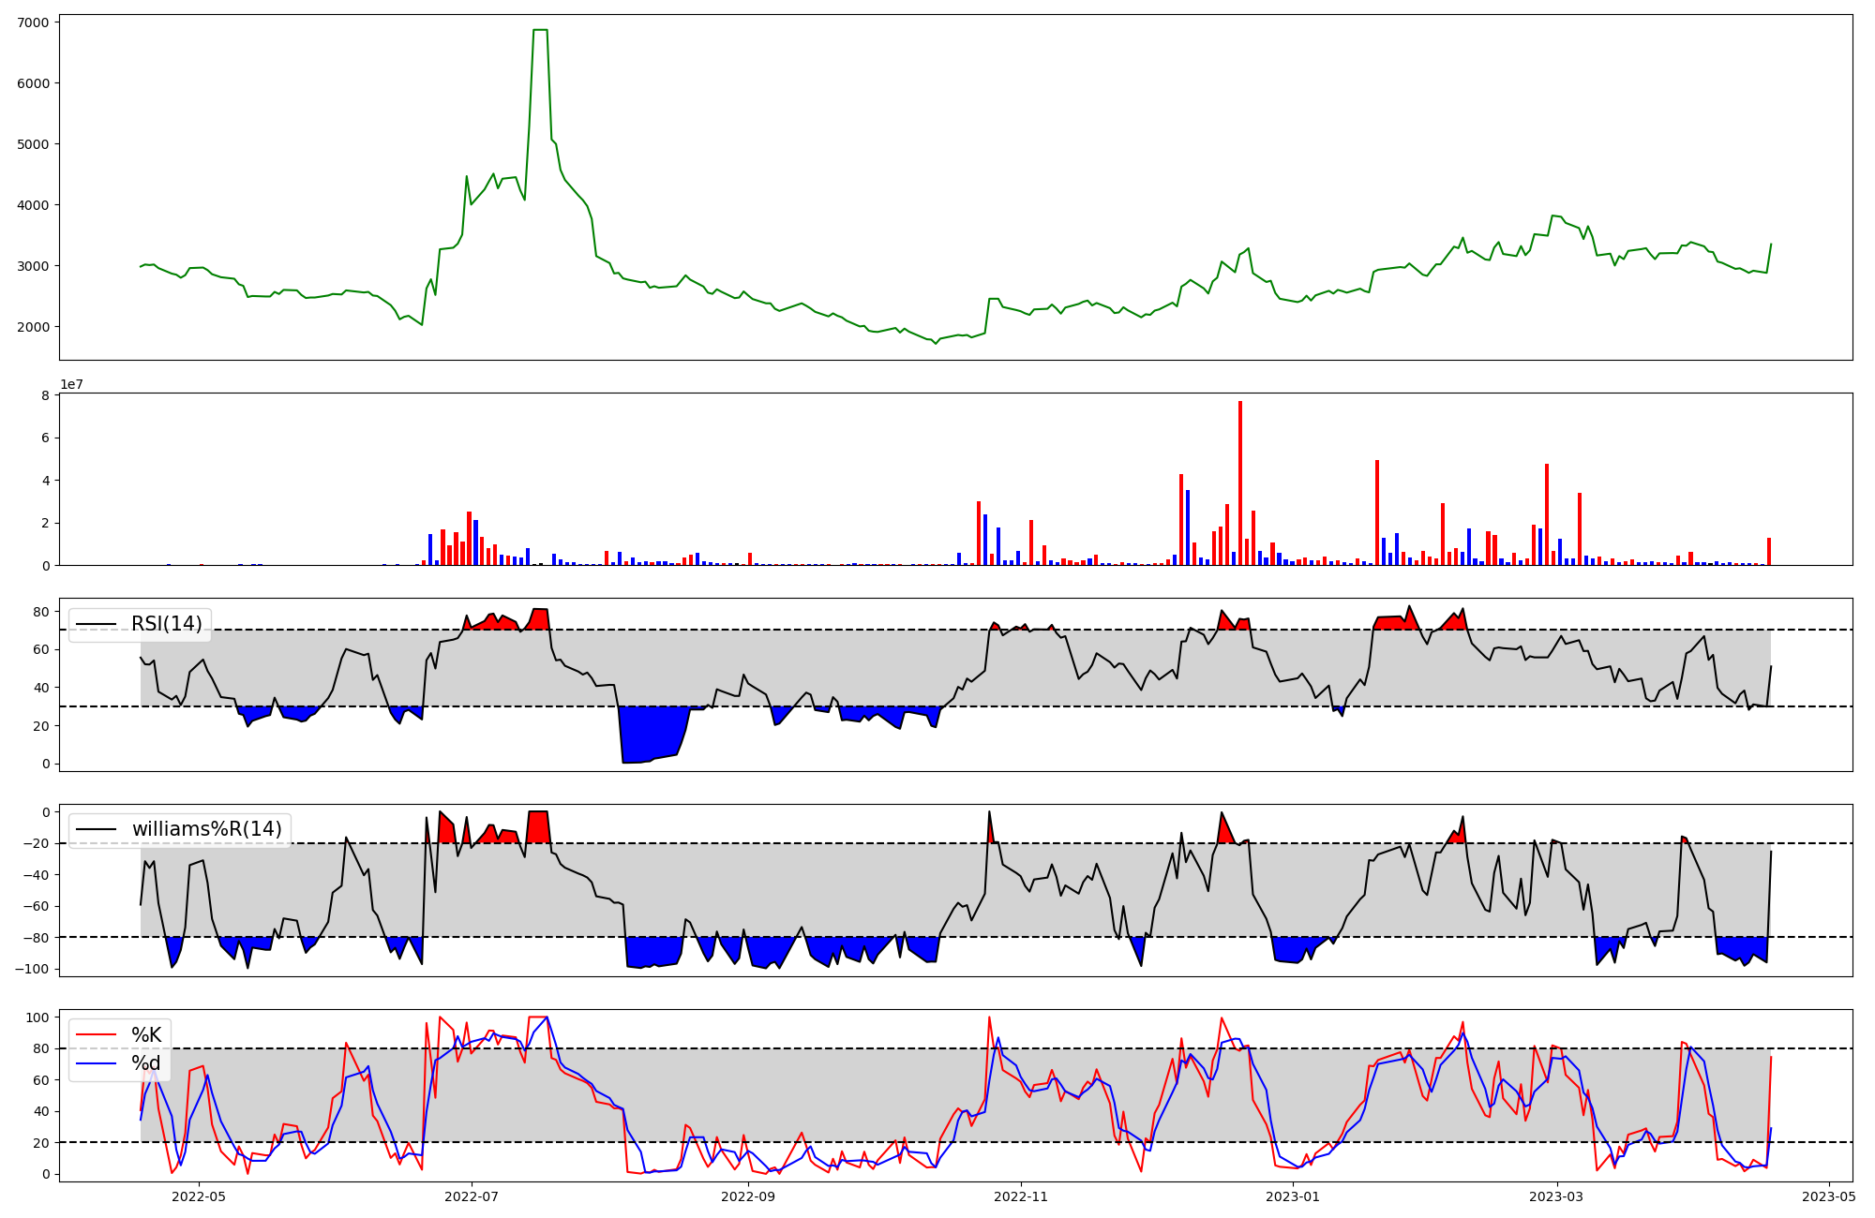
Task: Click the 2023-01 x-axis date label
Action: [1293, 1196]
